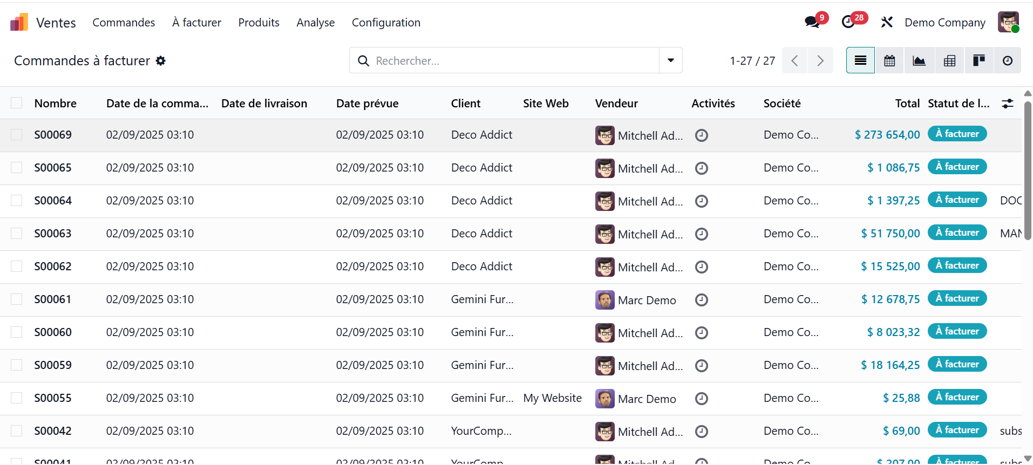This screenshot has width=1033, height=465.
Task: Open the Configuration menu
Action: (x=386, y=23)
